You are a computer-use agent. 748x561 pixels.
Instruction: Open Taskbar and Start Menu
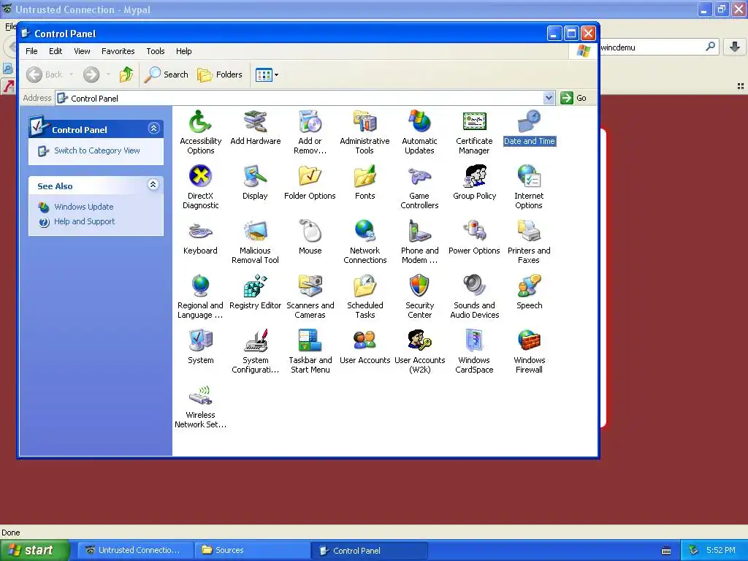pos(310,341)
